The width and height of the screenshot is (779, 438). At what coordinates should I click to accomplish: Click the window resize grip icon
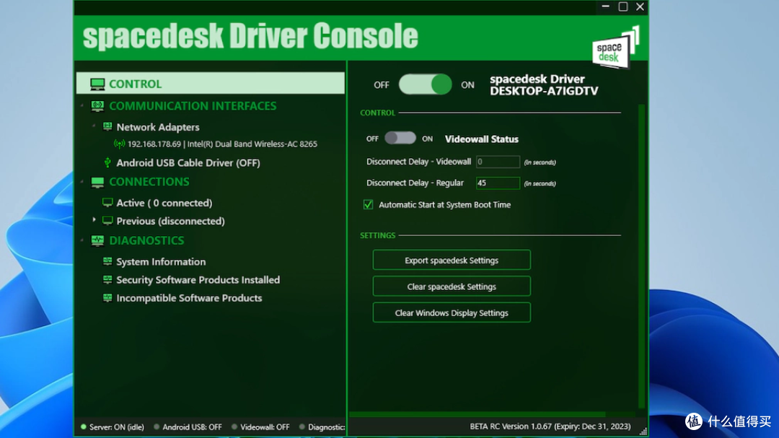click(643, 432)
